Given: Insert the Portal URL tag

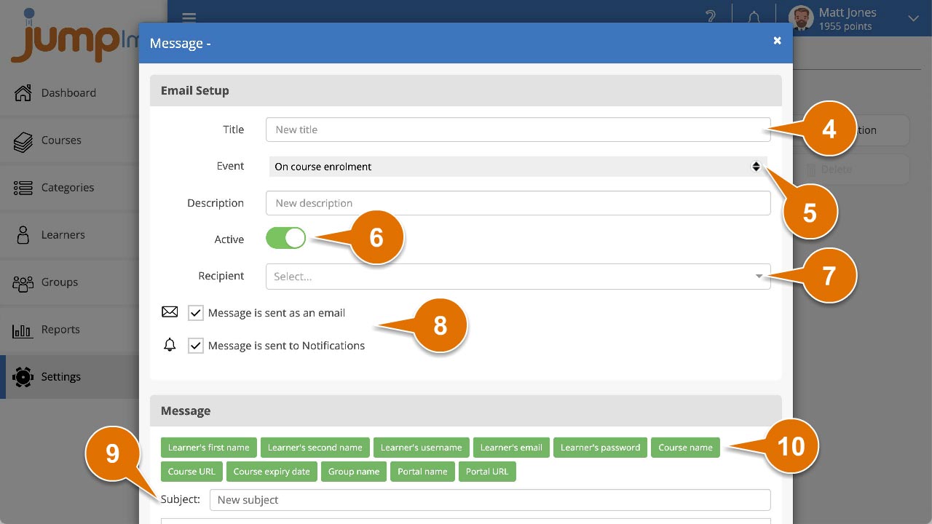Looking at the screenshot, I should pyautogui.click(x=487, y=472).
